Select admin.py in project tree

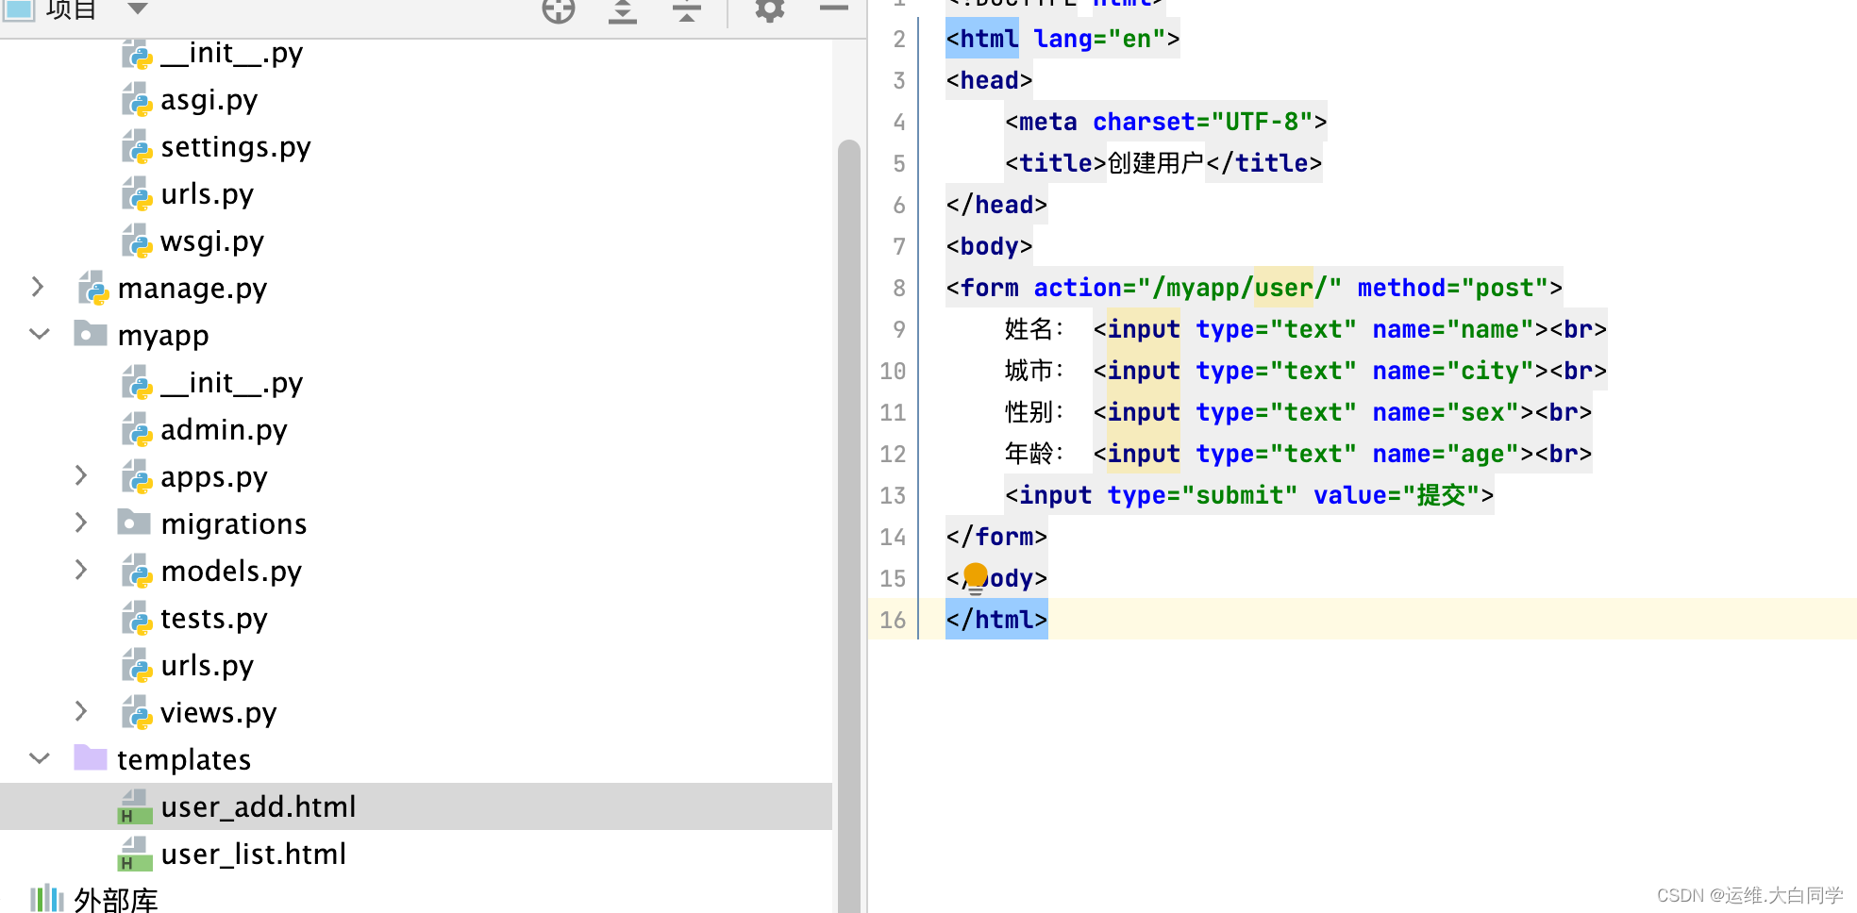coord(224,430)
